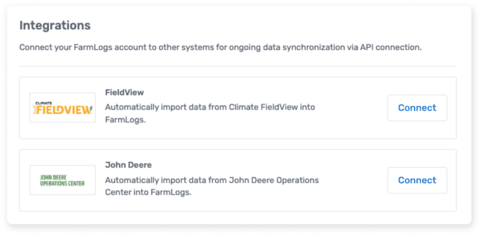Click the John Deere Operations Center logo
The width and height of the screenshot is (481, 235).
tap(63, 180)
